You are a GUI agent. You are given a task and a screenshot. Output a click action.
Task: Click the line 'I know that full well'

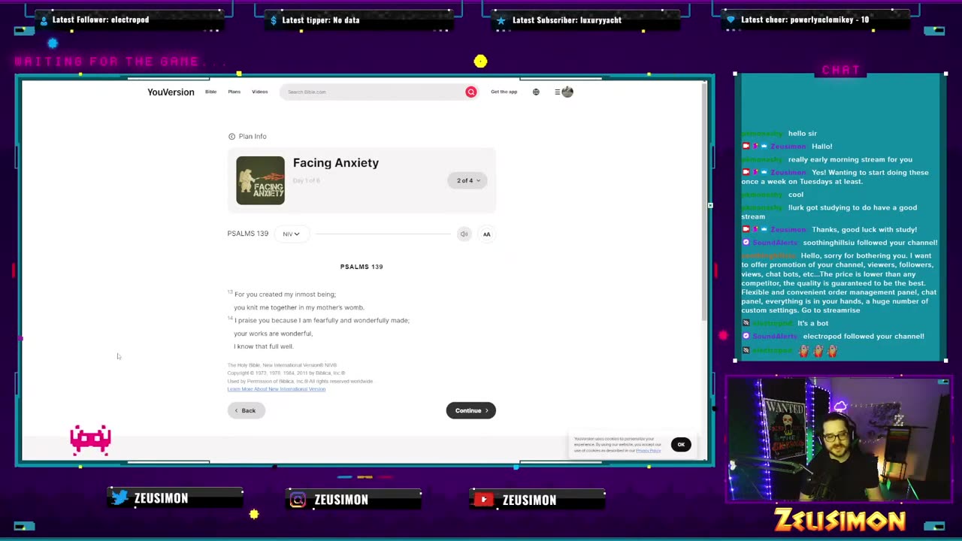[x=263, y=346]
